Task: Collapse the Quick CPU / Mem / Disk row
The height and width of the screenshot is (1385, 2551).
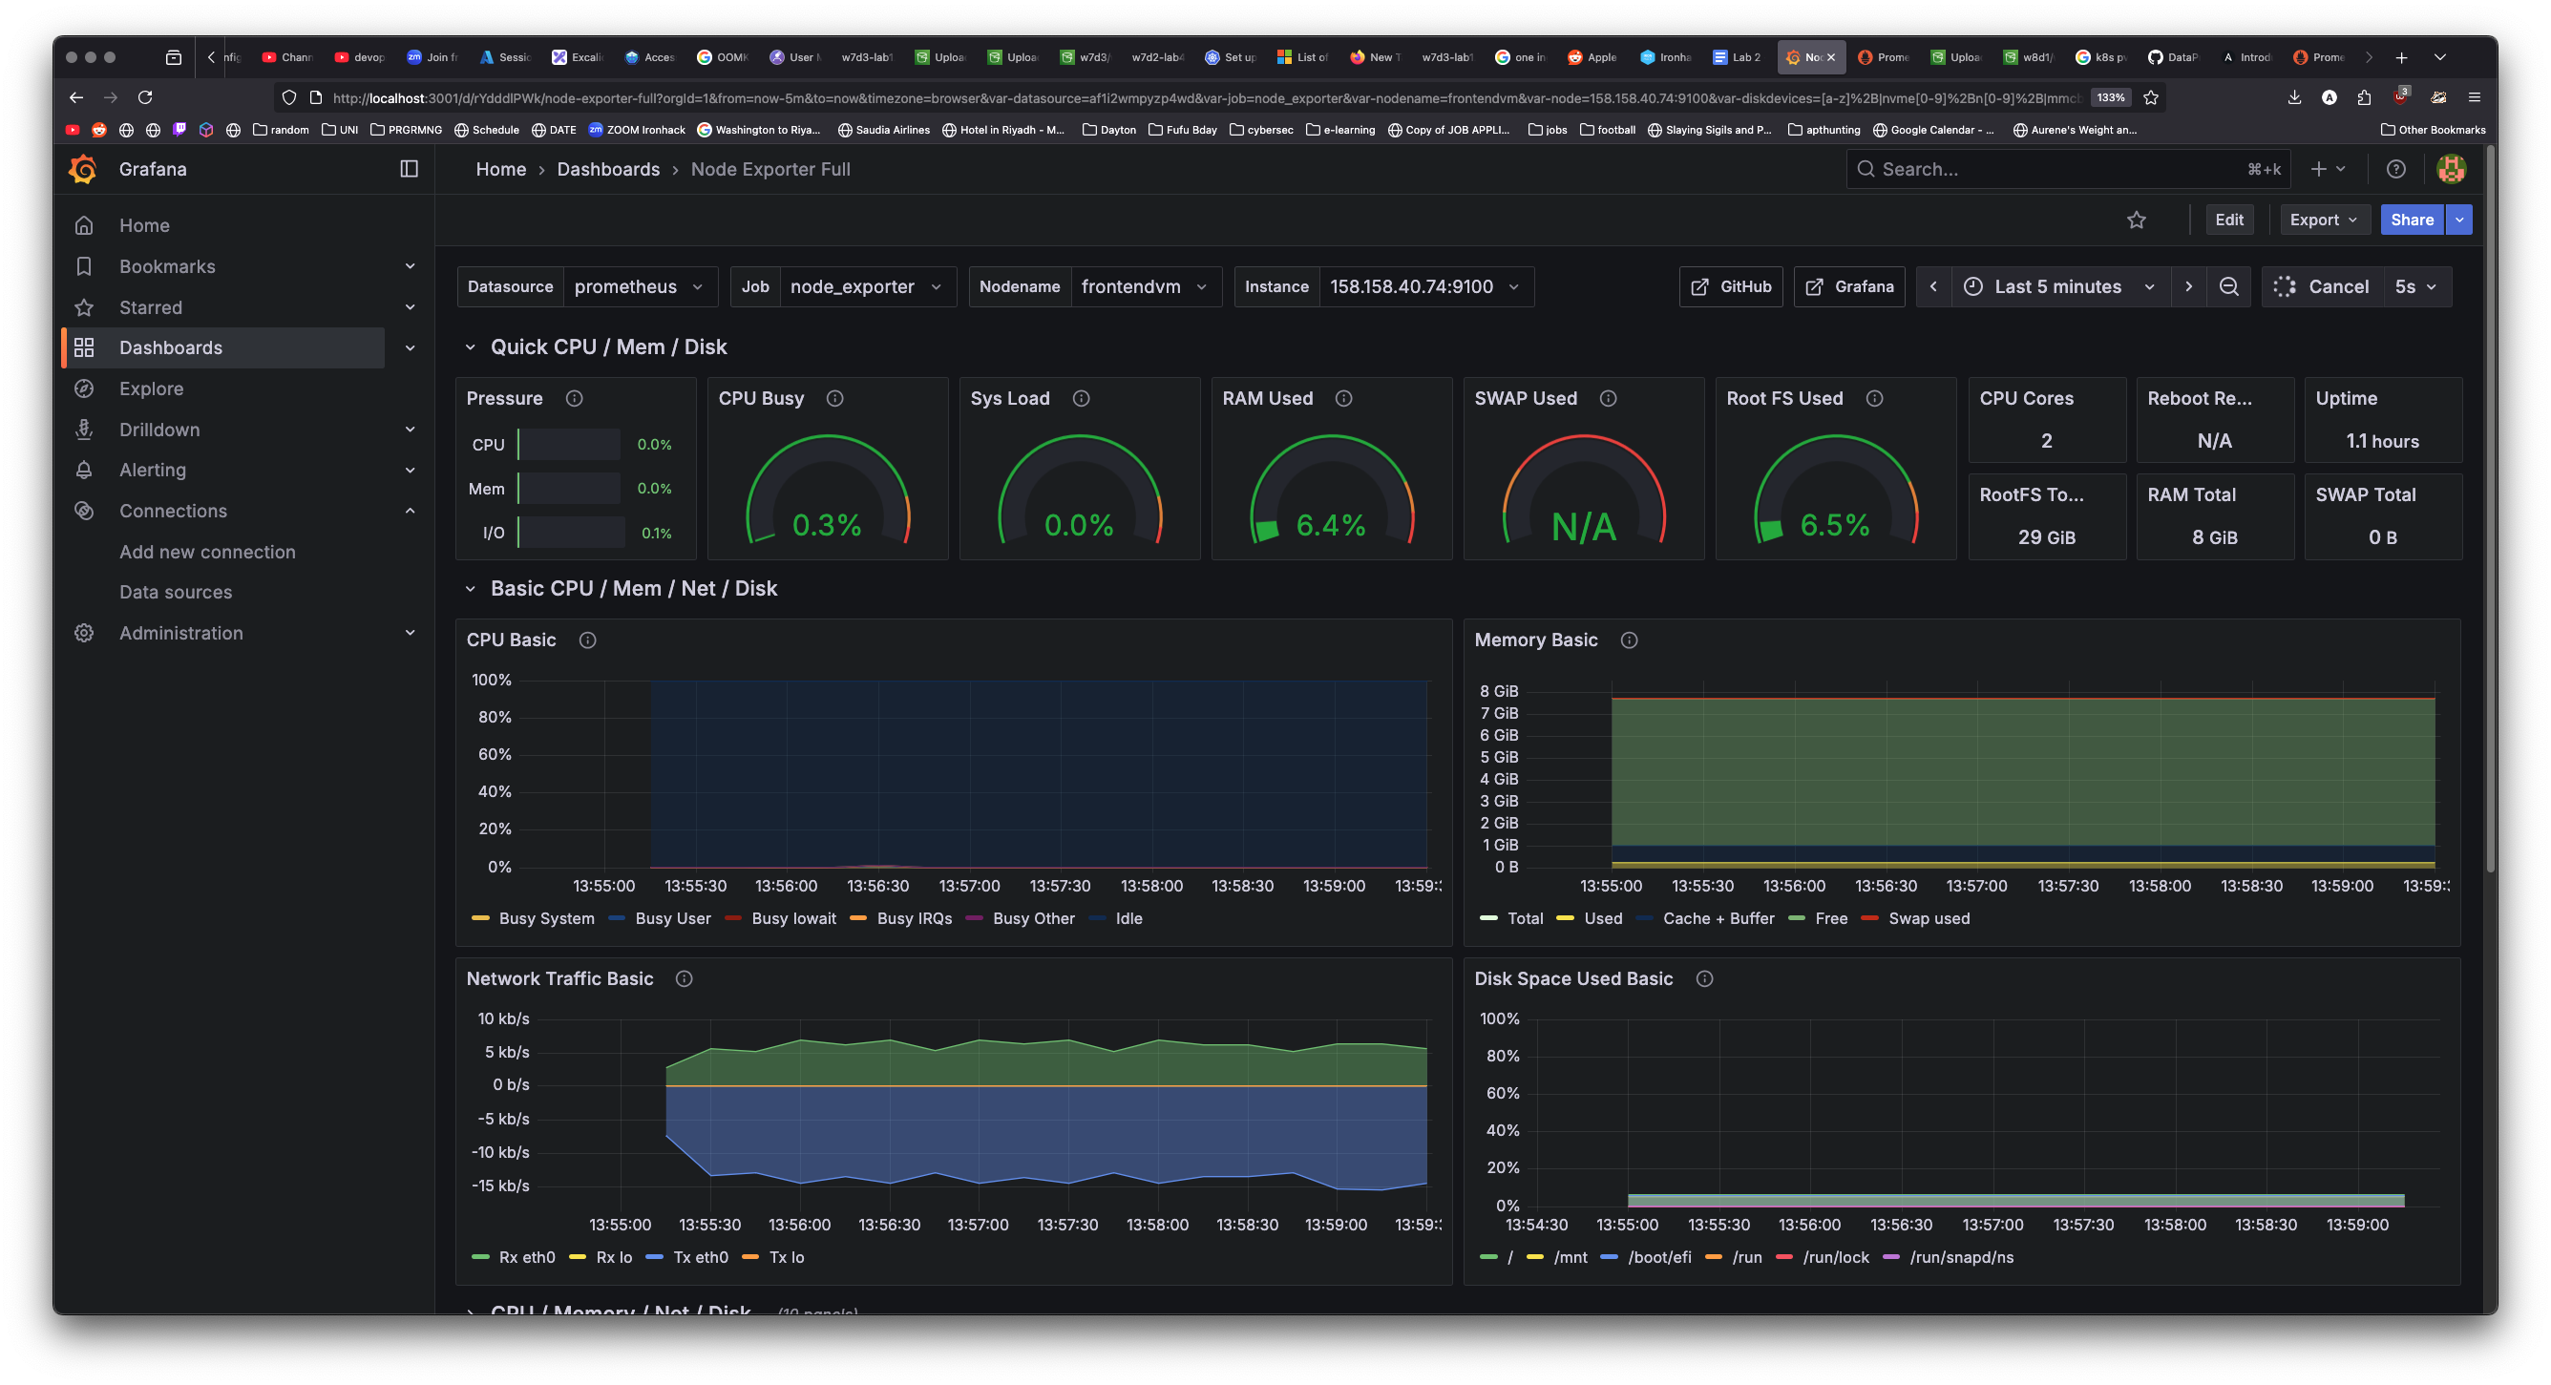Action: click(471, 347)
